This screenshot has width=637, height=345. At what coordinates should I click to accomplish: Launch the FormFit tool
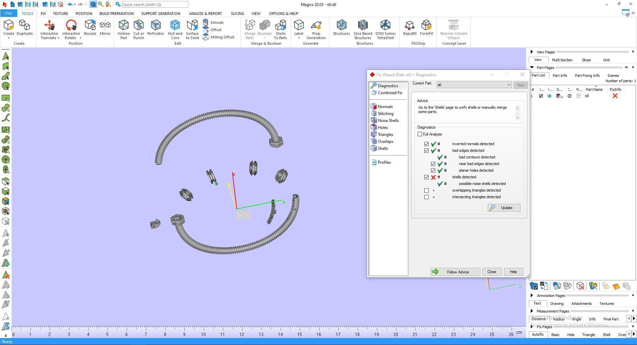click(426, 28)
